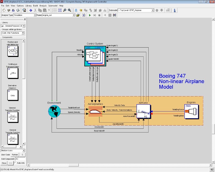Click the blue Info 'i' icon
215x172 pixels.
[x=174, y=10]
